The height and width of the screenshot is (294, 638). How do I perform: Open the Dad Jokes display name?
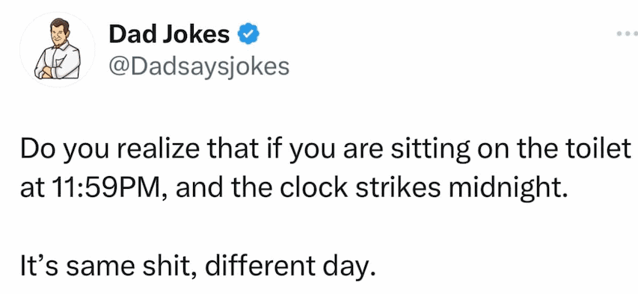click(169, 35)
